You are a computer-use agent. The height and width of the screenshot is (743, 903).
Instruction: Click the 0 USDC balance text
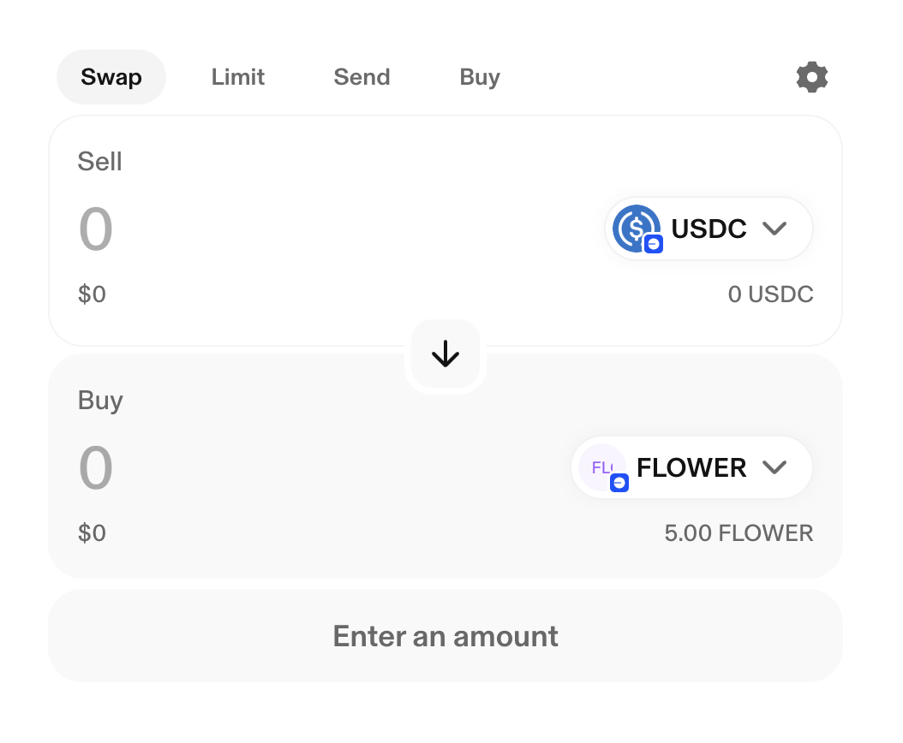pyautogui.click(x=770, y=294)
